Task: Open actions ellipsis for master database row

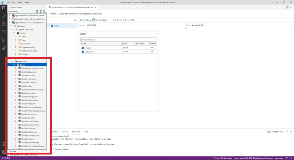Action: click(152, 48)
